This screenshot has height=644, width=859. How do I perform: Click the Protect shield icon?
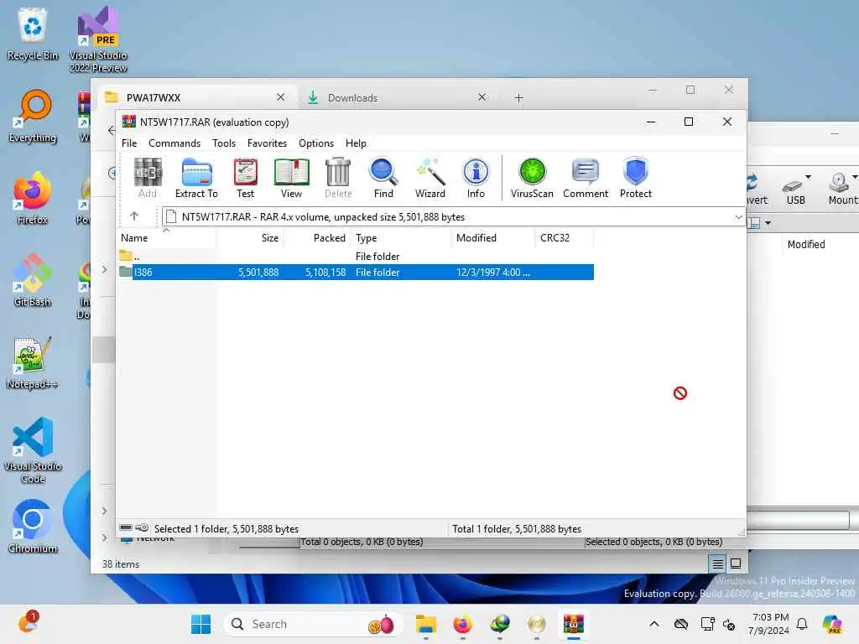(x=636, y=178)
